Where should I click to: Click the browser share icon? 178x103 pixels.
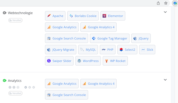coord(158,3)
